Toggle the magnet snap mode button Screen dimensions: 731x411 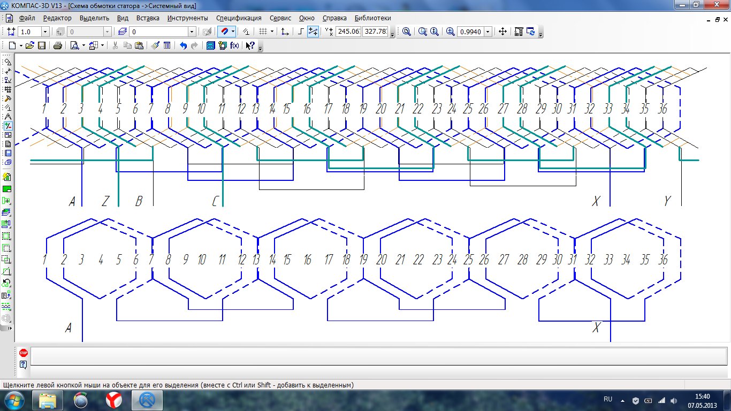tap(225, 32)
